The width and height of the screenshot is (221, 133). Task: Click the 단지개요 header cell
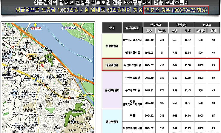[x=156, y=25]
